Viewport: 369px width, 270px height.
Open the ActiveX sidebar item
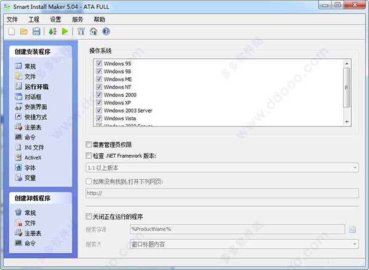(x=28, y=157)
